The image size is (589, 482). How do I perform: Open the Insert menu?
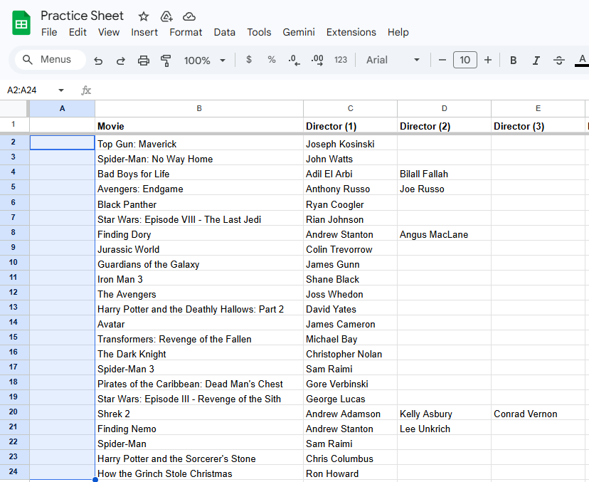[x=144, y=32]
